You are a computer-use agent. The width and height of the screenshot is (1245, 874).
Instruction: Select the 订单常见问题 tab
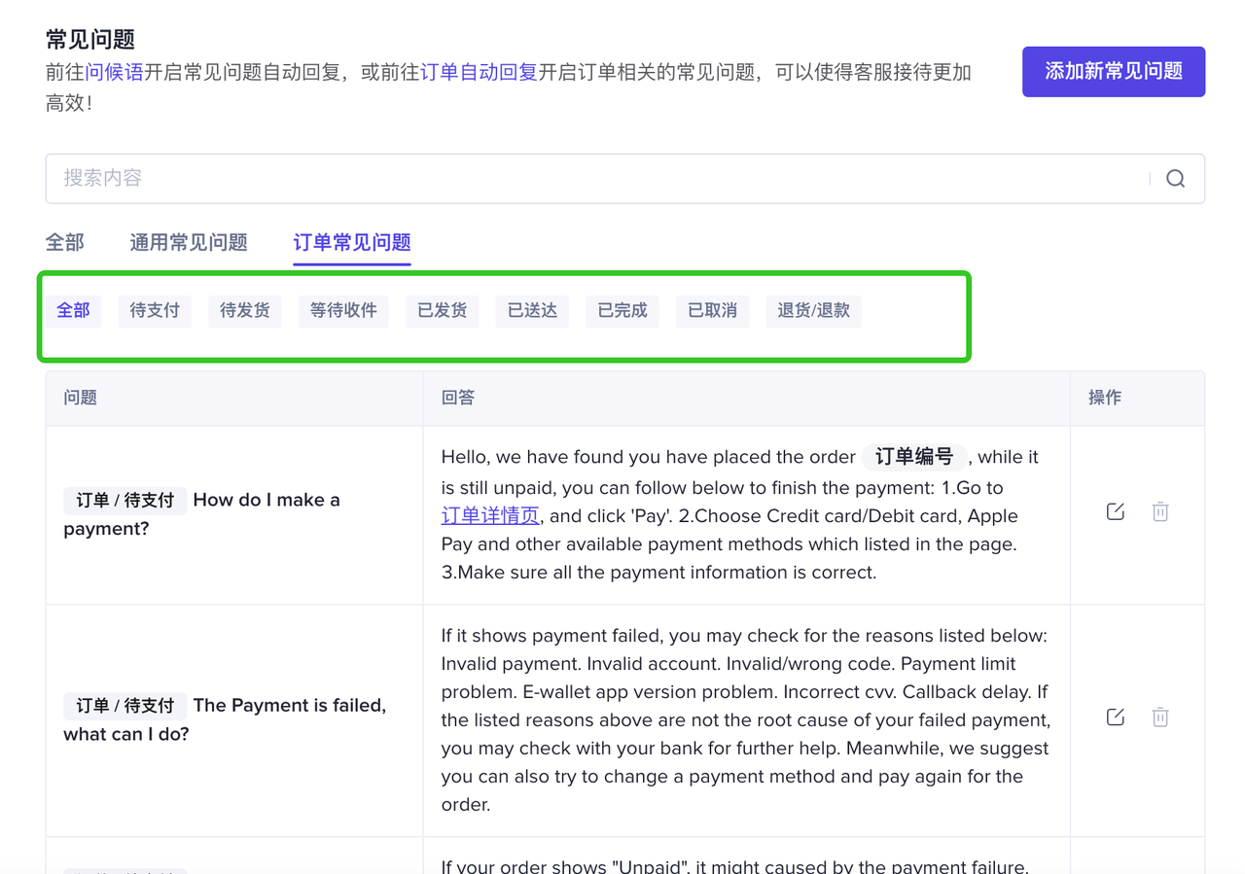tap(352, 243)
